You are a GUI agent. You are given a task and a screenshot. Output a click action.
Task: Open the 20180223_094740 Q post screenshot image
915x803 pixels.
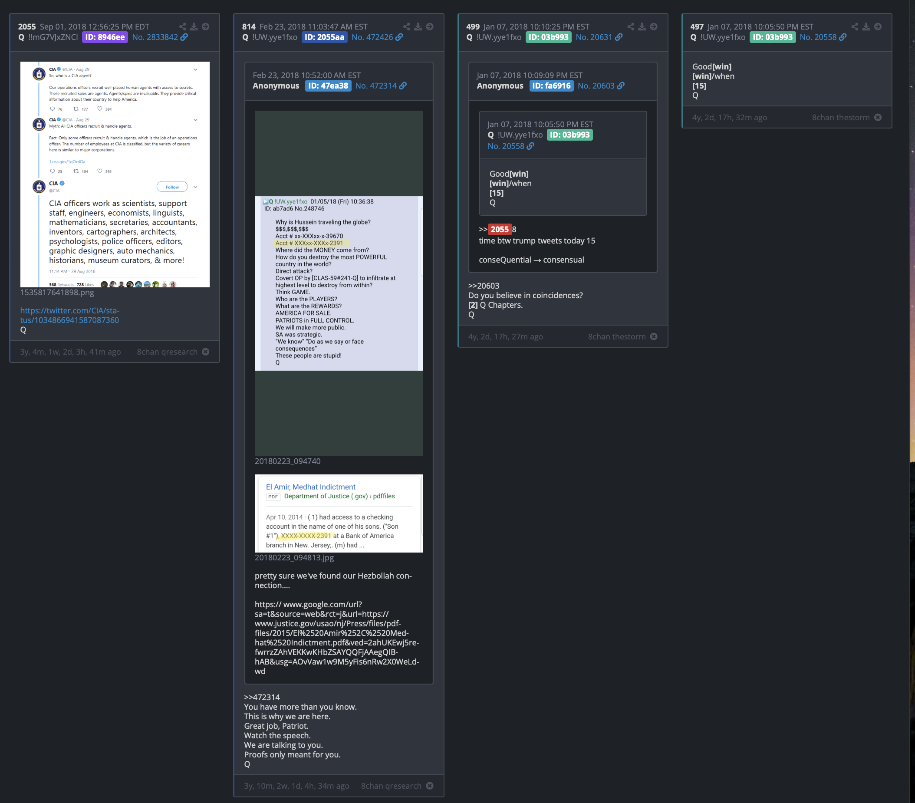pos(339,283)
